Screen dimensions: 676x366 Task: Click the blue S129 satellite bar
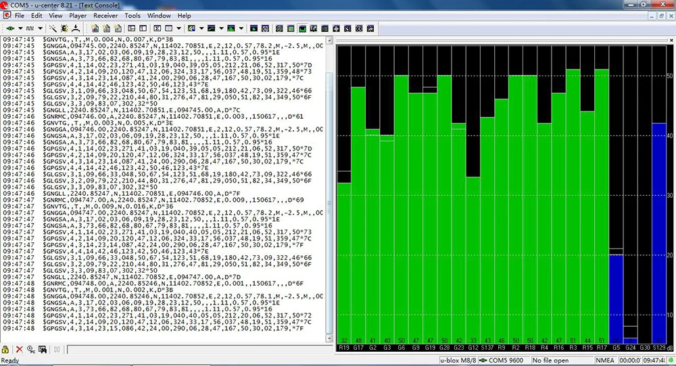tap(659, 233)
